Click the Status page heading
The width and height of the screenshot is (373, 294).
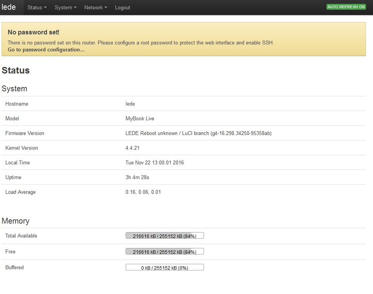point(16,70)
